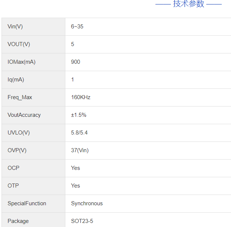Select the 37(Vin) OVP value
Screen dimensions: 231x227
coord(80,150)
